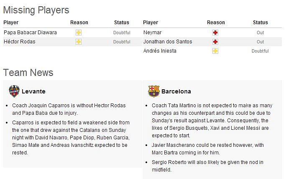Click the Levante club crest
Viewport: 286px width, 179px height.
14,91
